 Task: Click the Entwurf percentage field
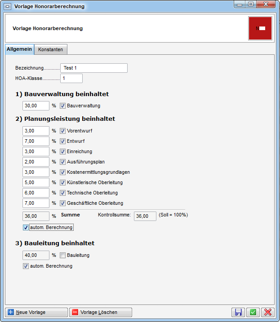tap(36, 141)
